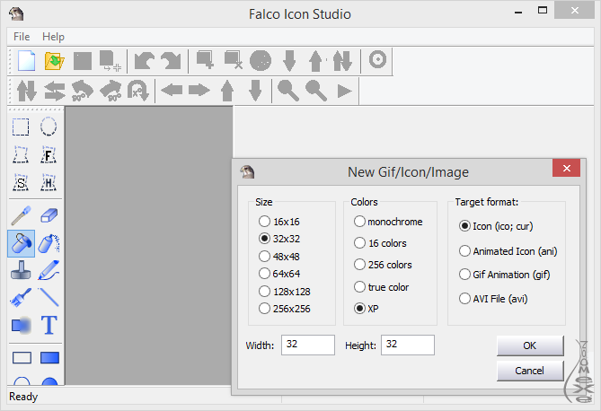601x411 pixels.
Task: Open the File menu
Action: tap(22, 37)
